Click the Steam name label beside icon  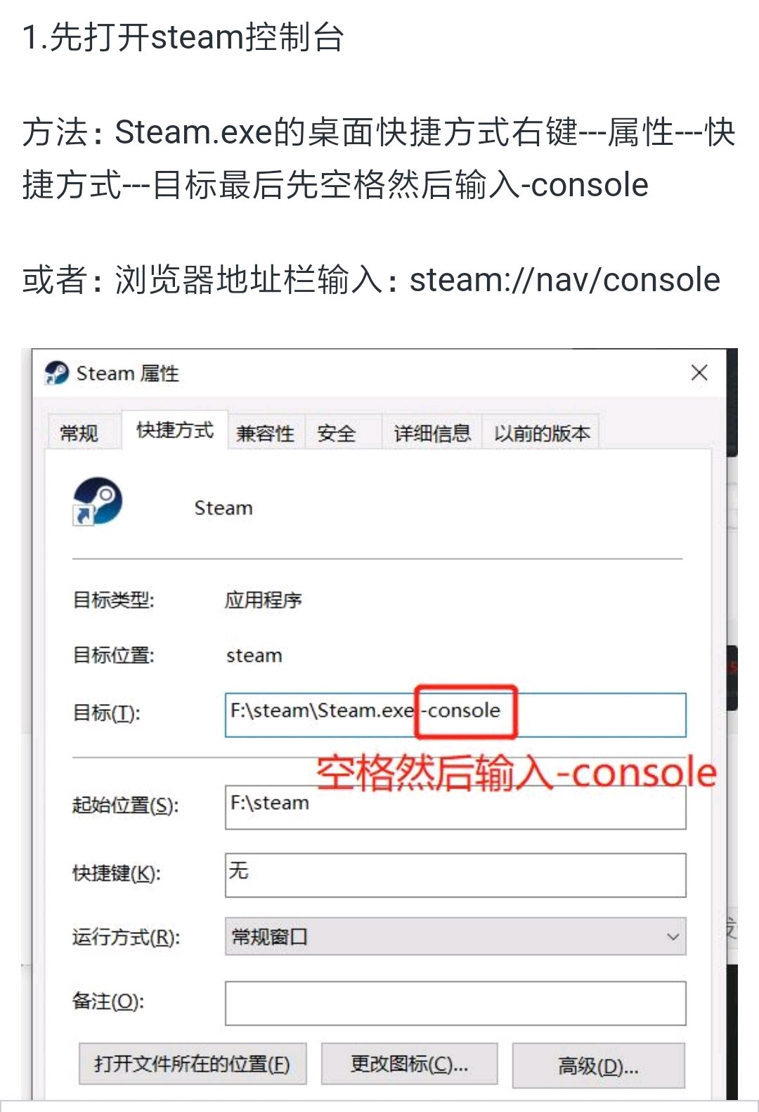point(223,508)
